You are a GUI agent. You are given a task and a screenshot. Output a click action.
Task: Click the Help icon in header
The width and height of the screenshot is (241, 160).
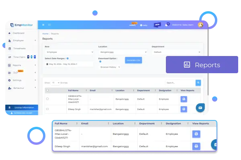143,25
